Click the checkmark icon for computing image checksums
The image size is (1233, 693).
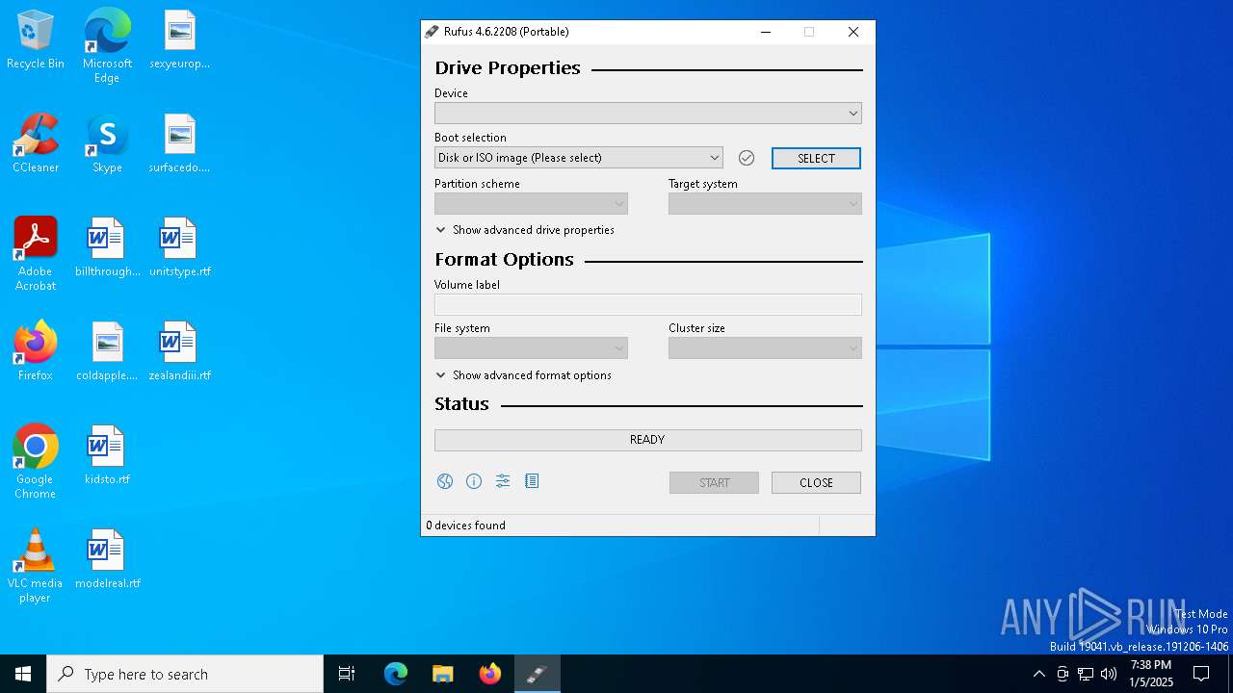746,158
